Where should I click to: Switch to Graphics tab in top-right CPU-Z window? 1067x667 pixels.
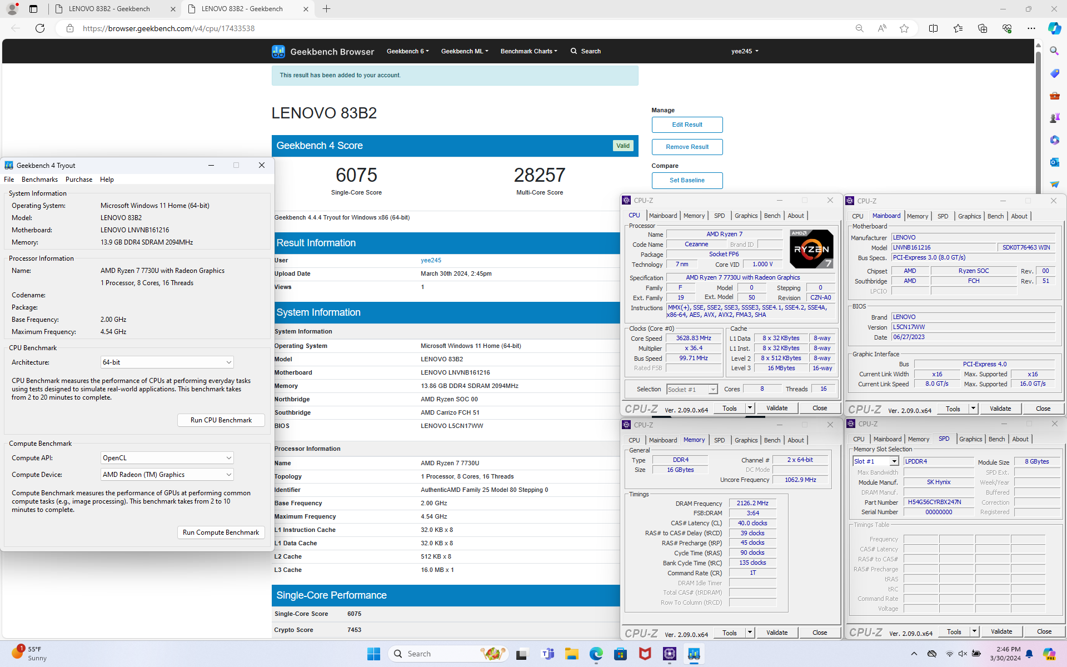point(969,216)
